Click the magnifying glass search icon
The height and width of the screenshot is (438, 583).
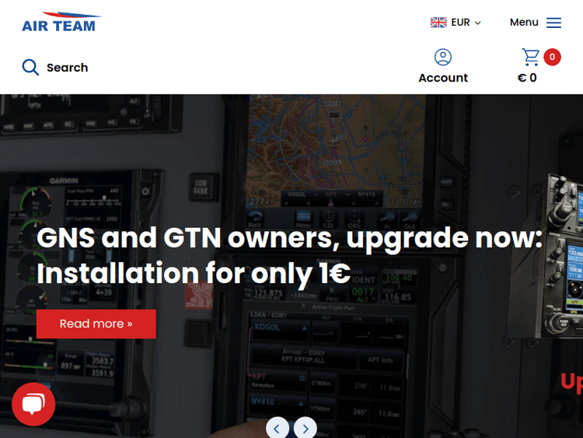pos(30,68)
